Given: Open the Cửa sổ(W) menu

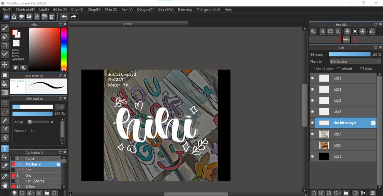Looking at the screenshot, I should (166, 9).
